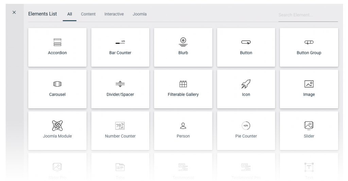Viewport: 348px width, 181px height.
Task: Switch to the Content tab
Action: (x=88, y=14)
